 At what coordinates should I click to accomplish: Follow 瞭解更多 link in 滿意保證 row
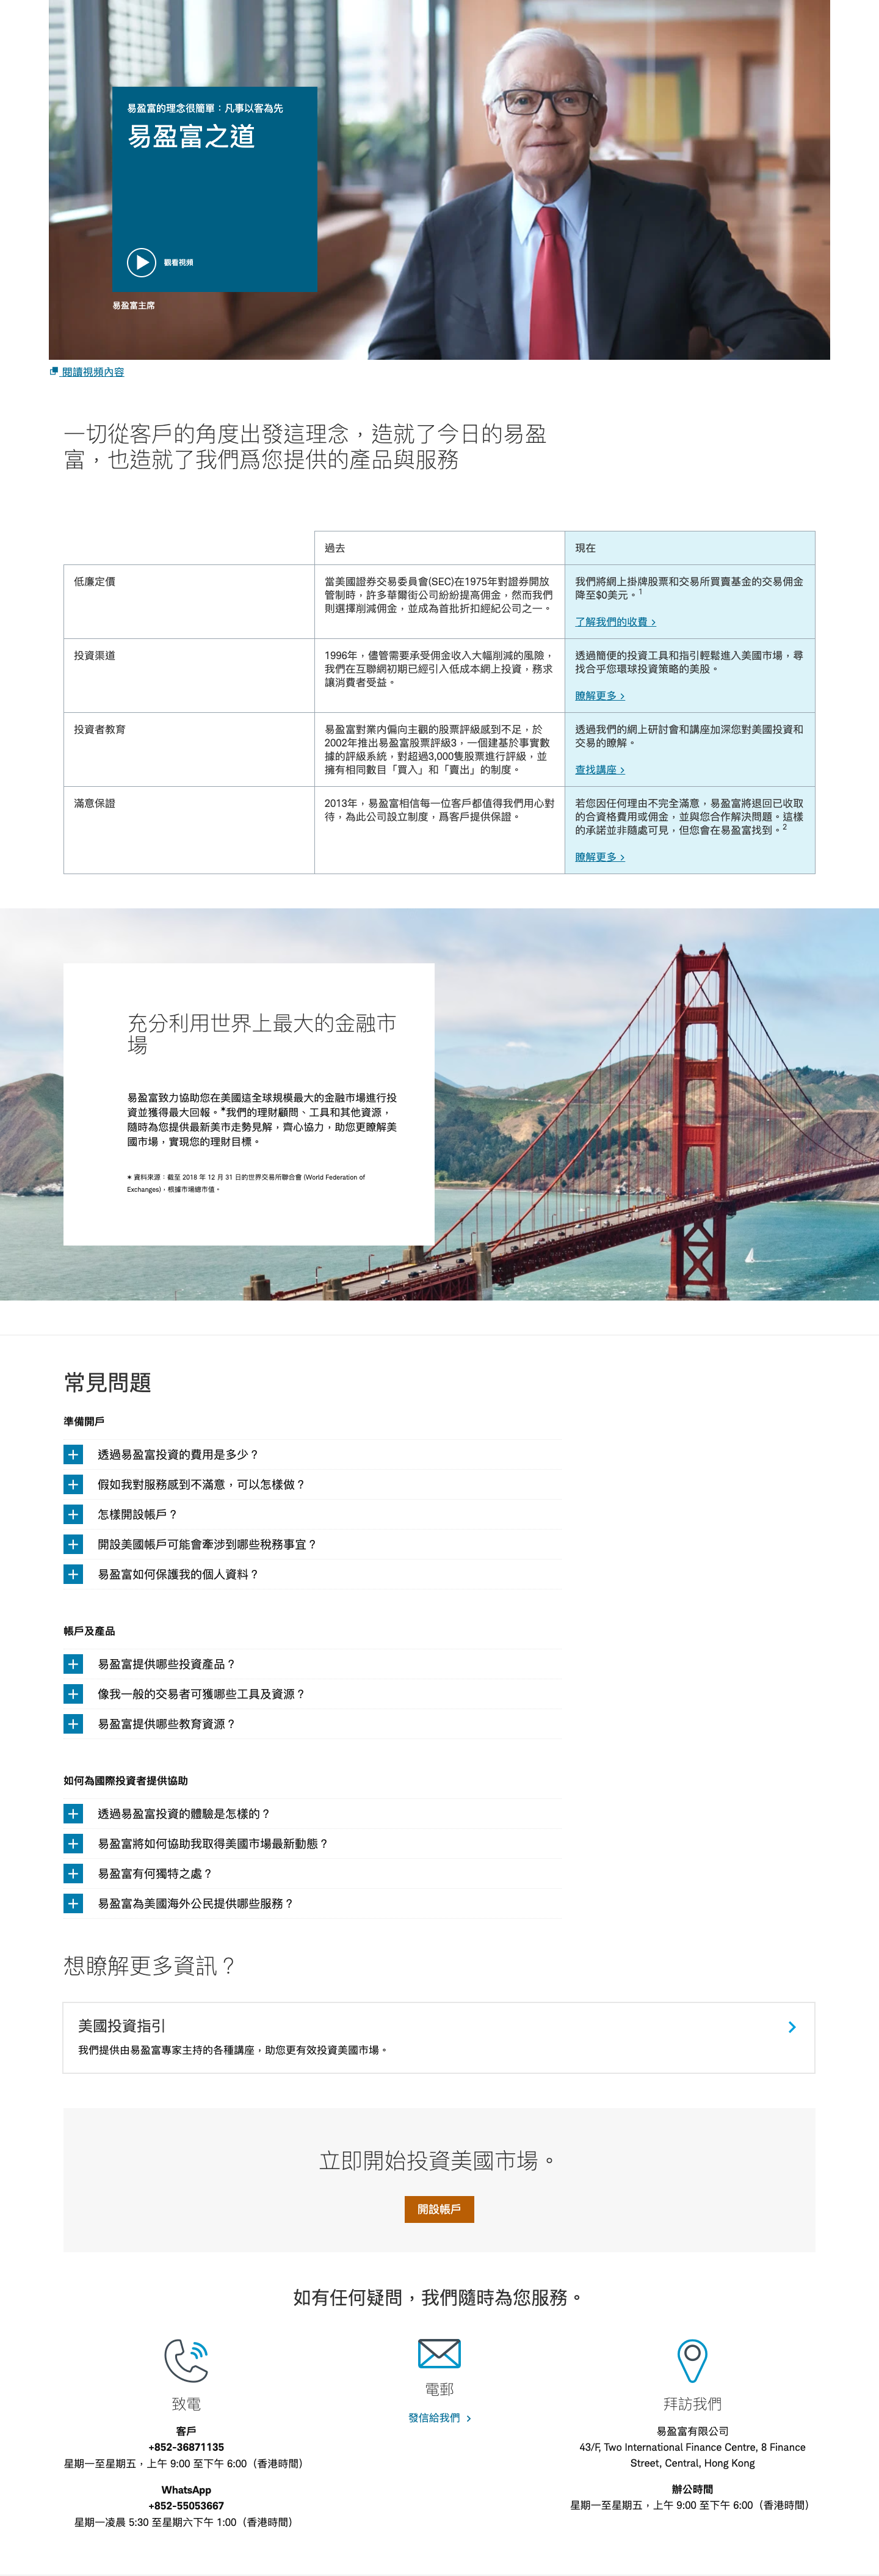pos(600,857)
